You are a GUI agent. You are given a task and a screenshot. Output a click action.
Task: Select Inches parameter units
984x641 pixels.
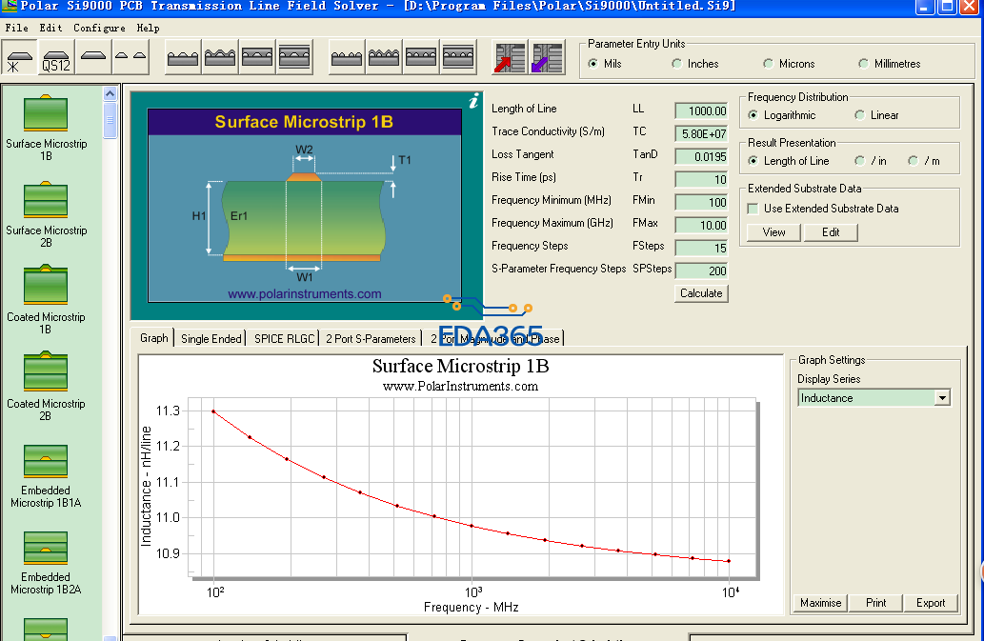click(x=694, y=64)
